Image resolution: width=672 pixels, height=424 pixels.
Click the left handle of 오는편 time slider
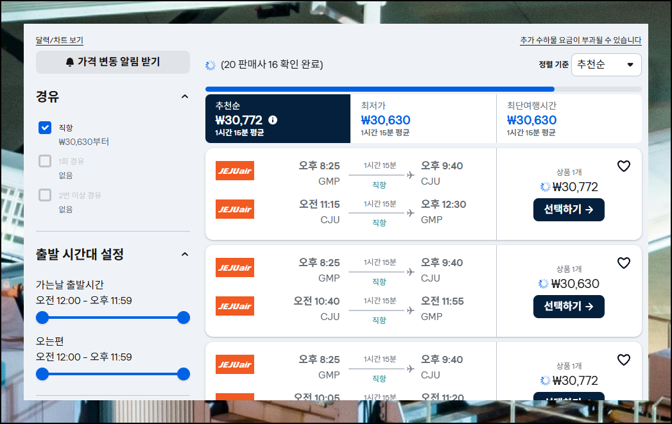click(42, 374)
